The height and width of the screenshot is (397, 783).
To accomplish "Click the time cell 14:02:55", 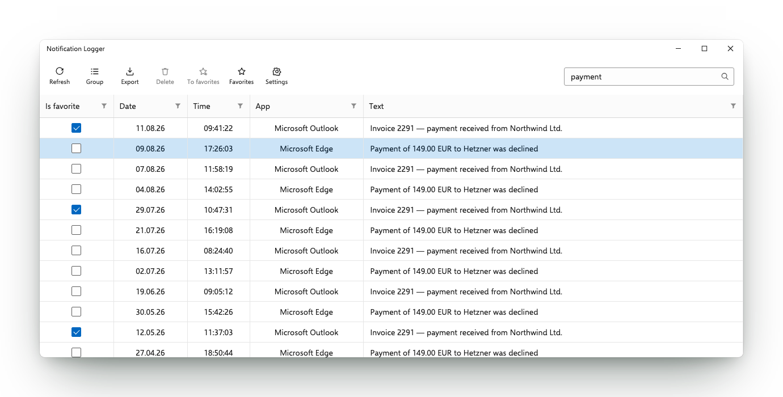I will [x=218, y=189].
